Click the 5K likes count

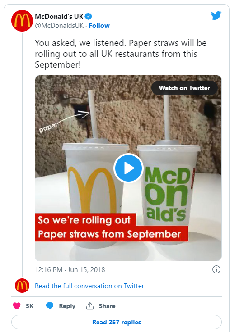point(30,306)
